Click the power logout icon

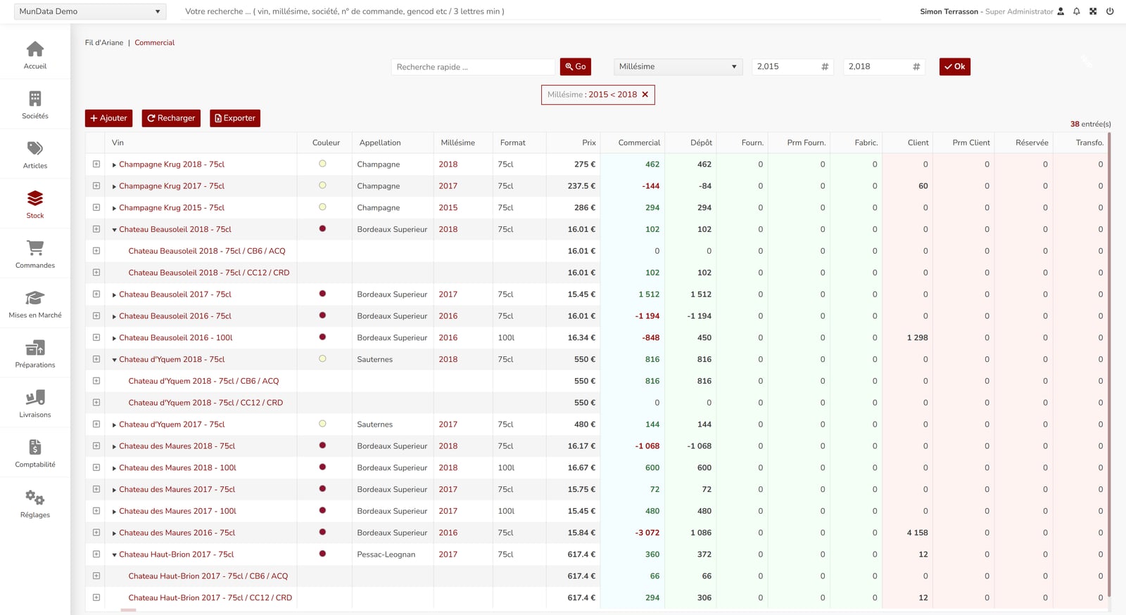[1110, 11]
